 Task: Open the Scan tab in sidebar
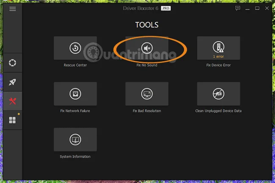pyautogui.click(x=12, y=63)
